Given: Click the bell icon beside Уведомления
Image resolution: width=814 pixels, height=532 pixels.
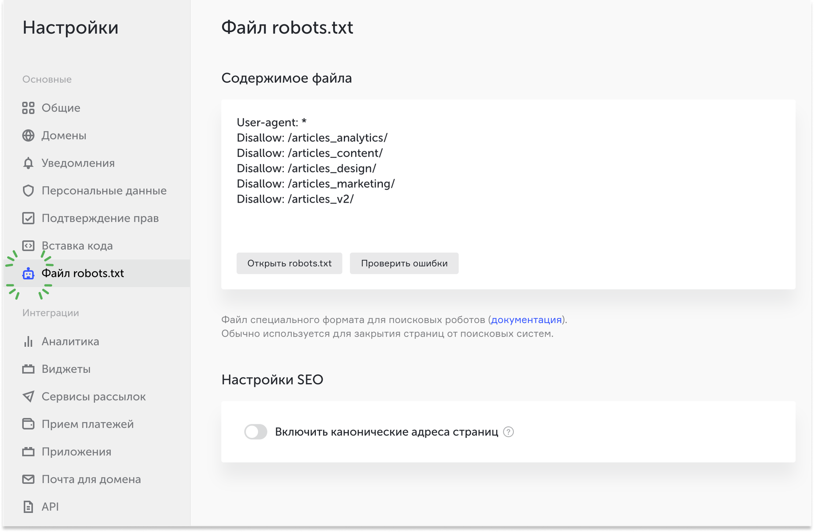Looking at the screenshot, I should click(x=28, y=163).
